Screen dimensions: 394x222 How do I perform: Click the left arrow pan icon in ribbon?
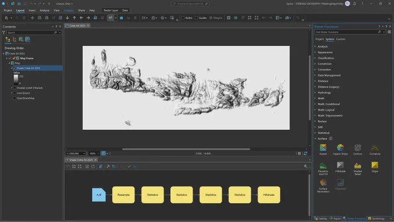[81, 18]
